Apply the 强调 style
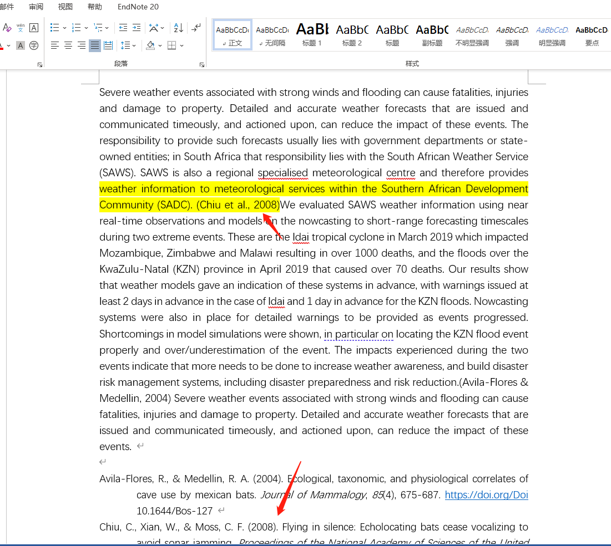Screen dimensions: 611x546 (x=512, y=35)
